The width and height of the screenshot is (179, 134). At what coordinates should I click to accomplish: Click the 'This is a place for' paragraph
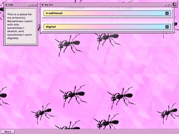(x=20, y=26)
